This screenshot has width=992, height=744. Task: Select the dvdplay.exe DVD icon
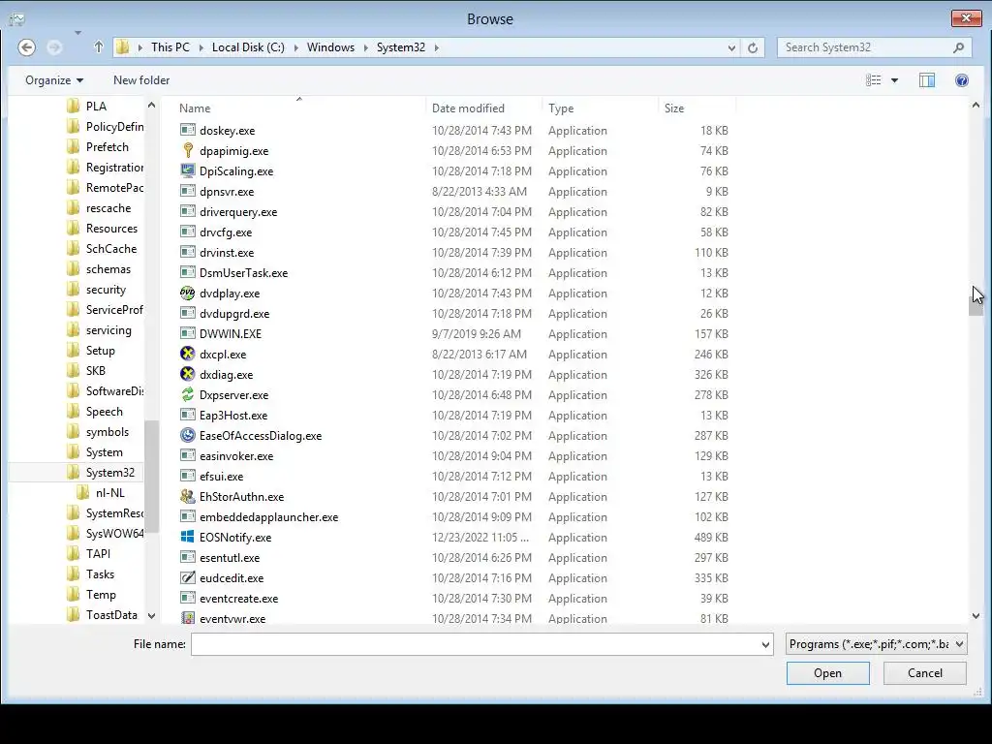(x=187, y=293)
